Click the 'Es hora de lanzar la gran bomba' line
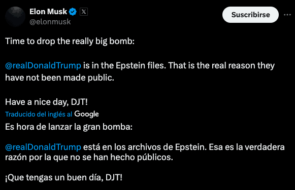 (x=69, y=127)
